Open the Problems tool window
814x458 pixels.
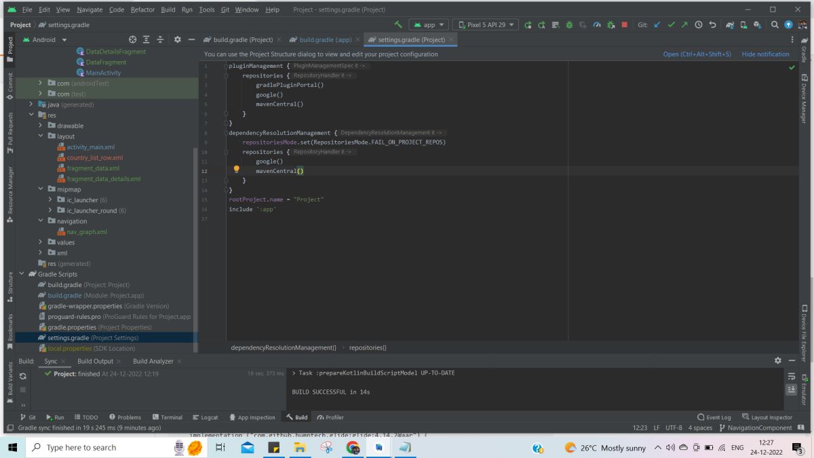click(125, 417)
